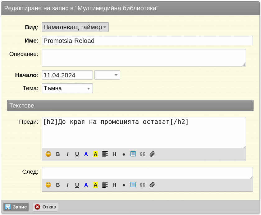The height and width of the screenshot is (215, 261).
Task: Open text alignment in the След toolbar
Action: pos(105,185)
